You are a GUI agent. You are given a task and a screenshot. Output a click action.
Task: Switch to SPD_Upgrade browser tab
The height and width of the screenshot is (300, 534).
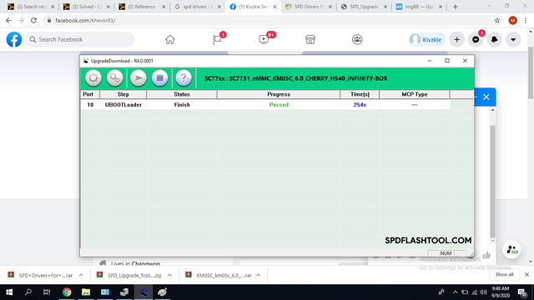(364, 7)
